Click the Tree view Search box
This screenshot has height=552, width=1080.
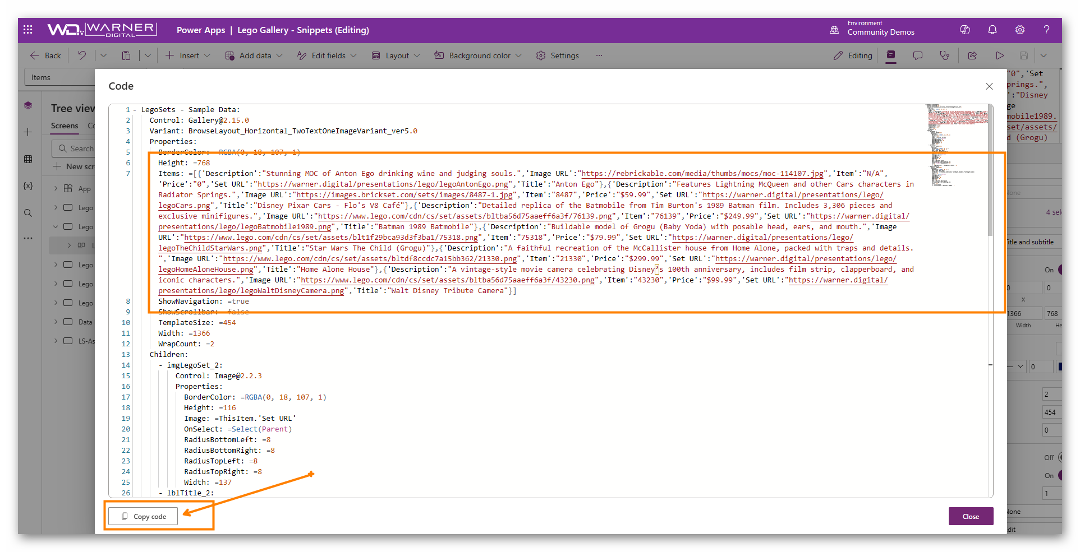click(x=73, y=149)
